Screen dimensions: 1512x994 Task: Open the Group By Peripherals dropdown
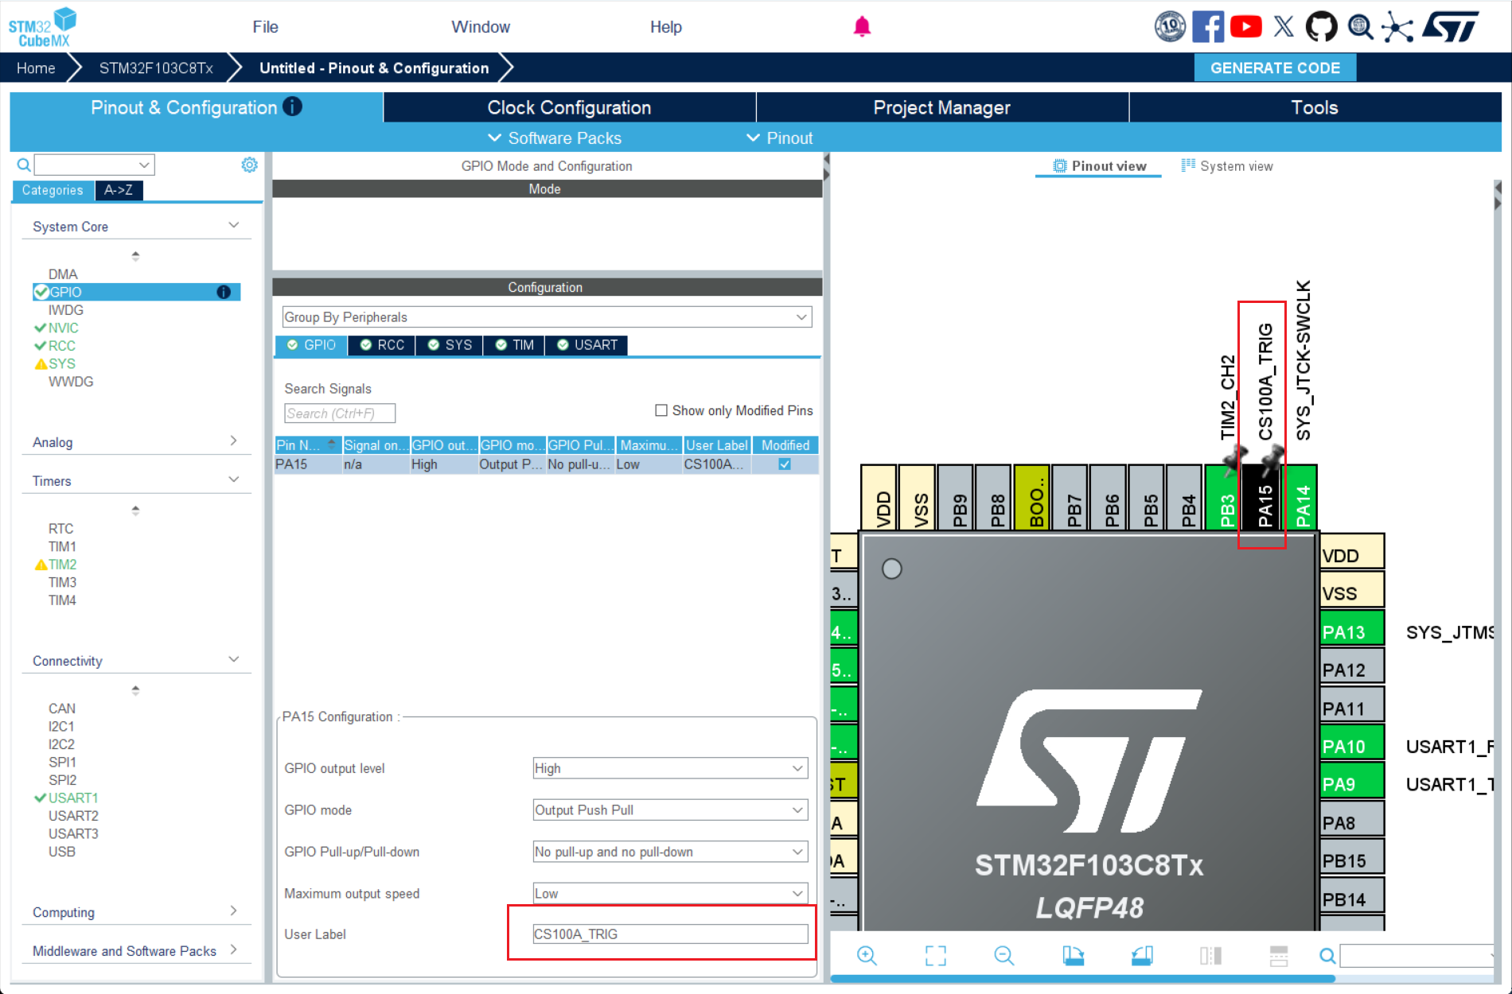[547, 317]
